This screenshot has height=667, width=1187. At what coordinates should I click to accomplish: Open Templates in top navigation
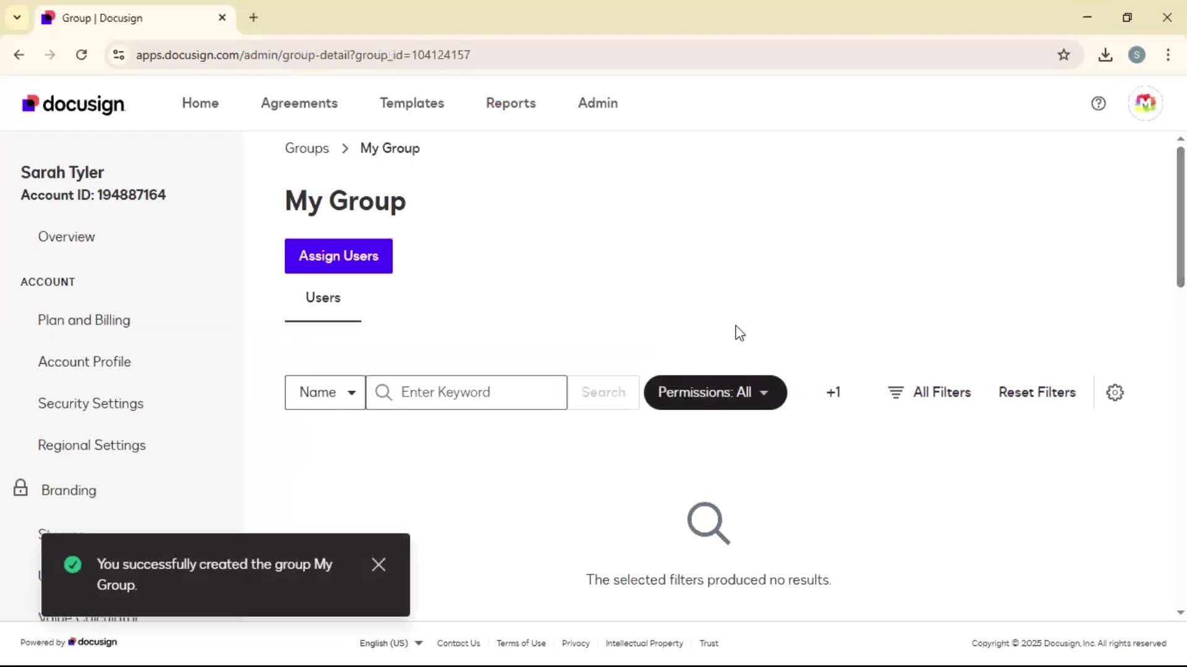(x=412, y=103)
